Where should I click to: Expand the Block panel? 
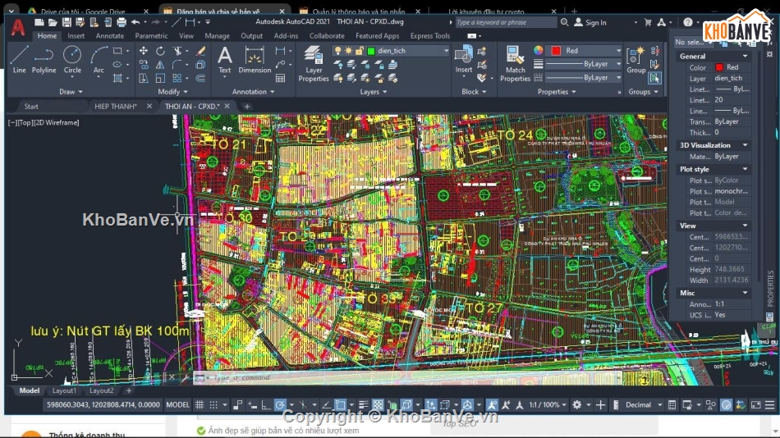tap(474, 92)
